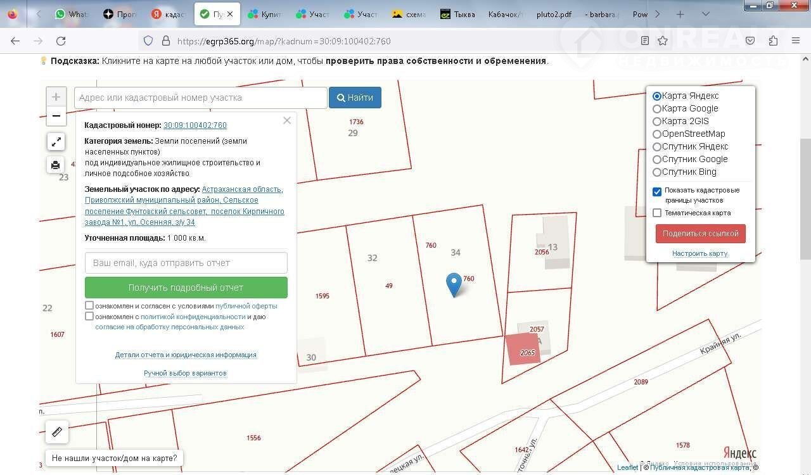Select OpenStreetMap map layer
811x475 pixels.
tap(657, 134)
